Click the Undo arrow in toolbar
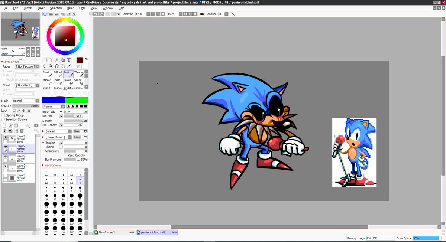Image resolution: width=446 pixels, height=242 pixels. coord(96,14)
